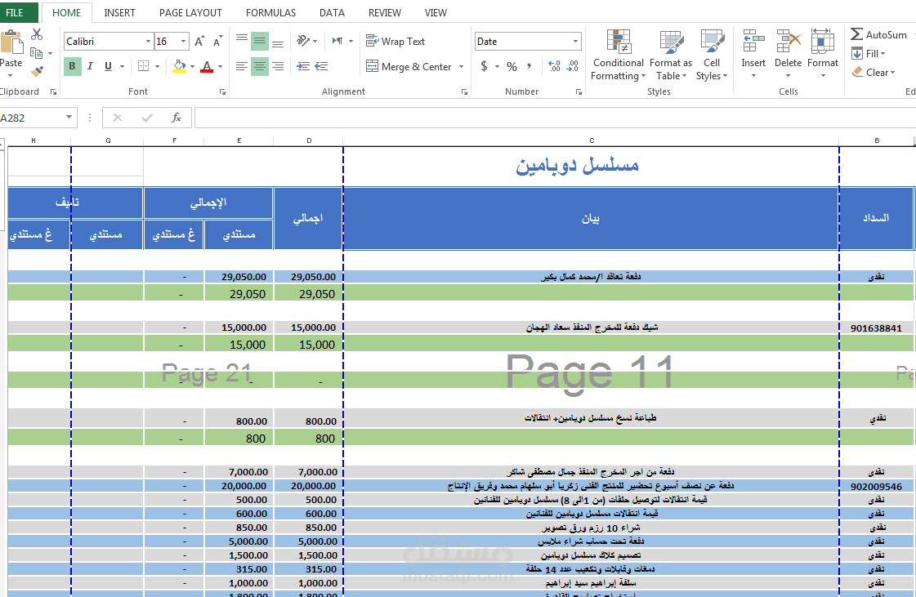Click the Clear button
The image size is (916, 597).
click(x=874, y=73)
